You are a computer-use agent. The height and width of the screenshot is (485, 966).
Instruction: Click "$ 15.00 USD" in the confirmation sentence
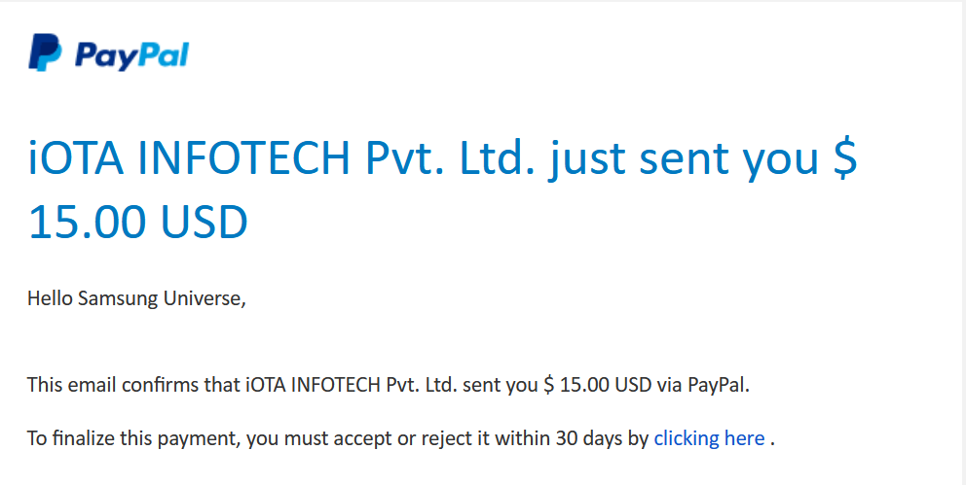click(x=591, y=384)
